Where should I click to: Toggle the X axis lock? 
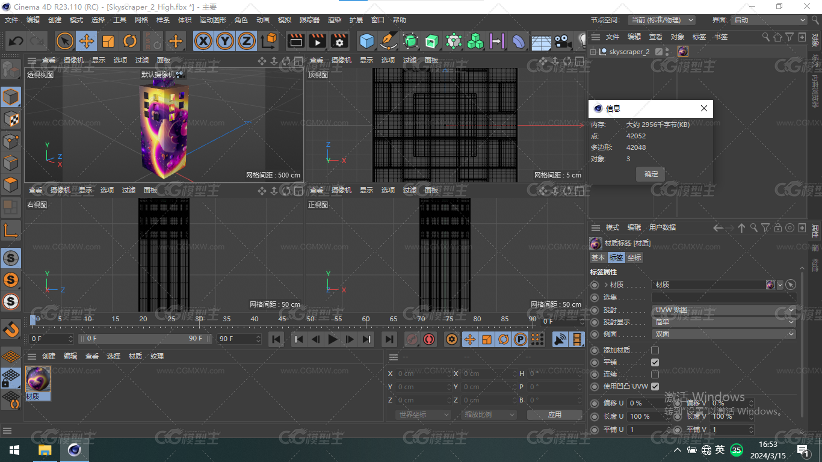coord(204,41)
